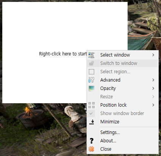Expand the Select window submenu arrow
This screenshot has height=156, width=161.
point(153,55)
